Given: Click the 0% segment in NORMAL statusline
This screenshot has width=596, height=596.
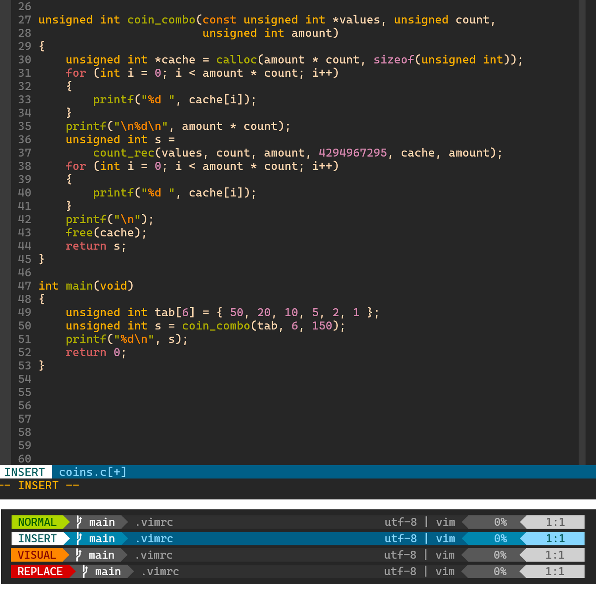Looking at the screenshot, I should pos(500,522).
